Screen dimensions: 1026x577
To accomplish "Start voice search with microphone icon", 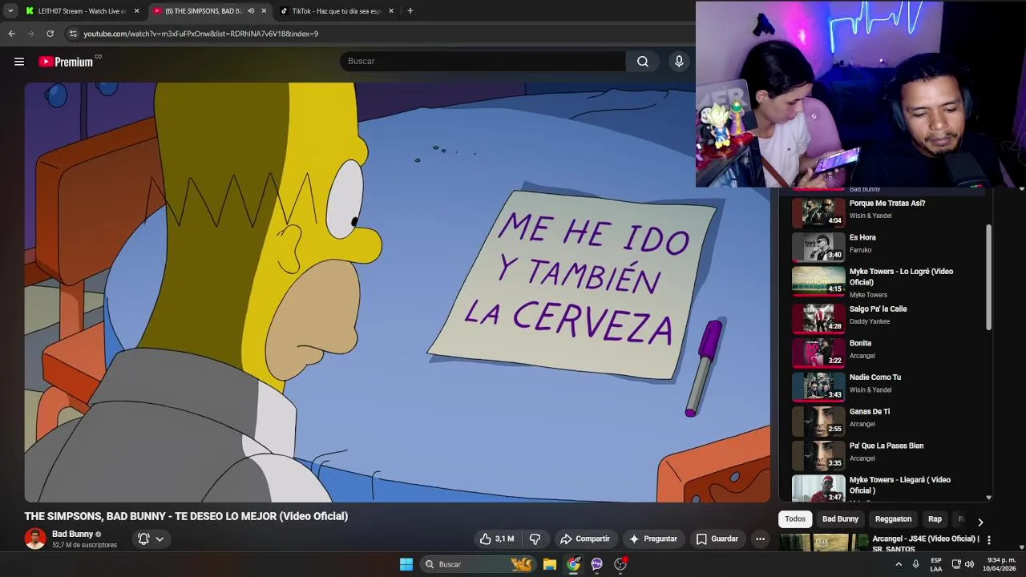I will [679, 62].
